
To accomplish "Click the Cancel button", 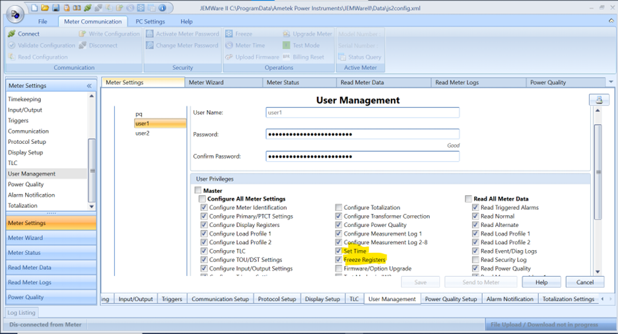I will pyautogui.click(x=585, y=282).
